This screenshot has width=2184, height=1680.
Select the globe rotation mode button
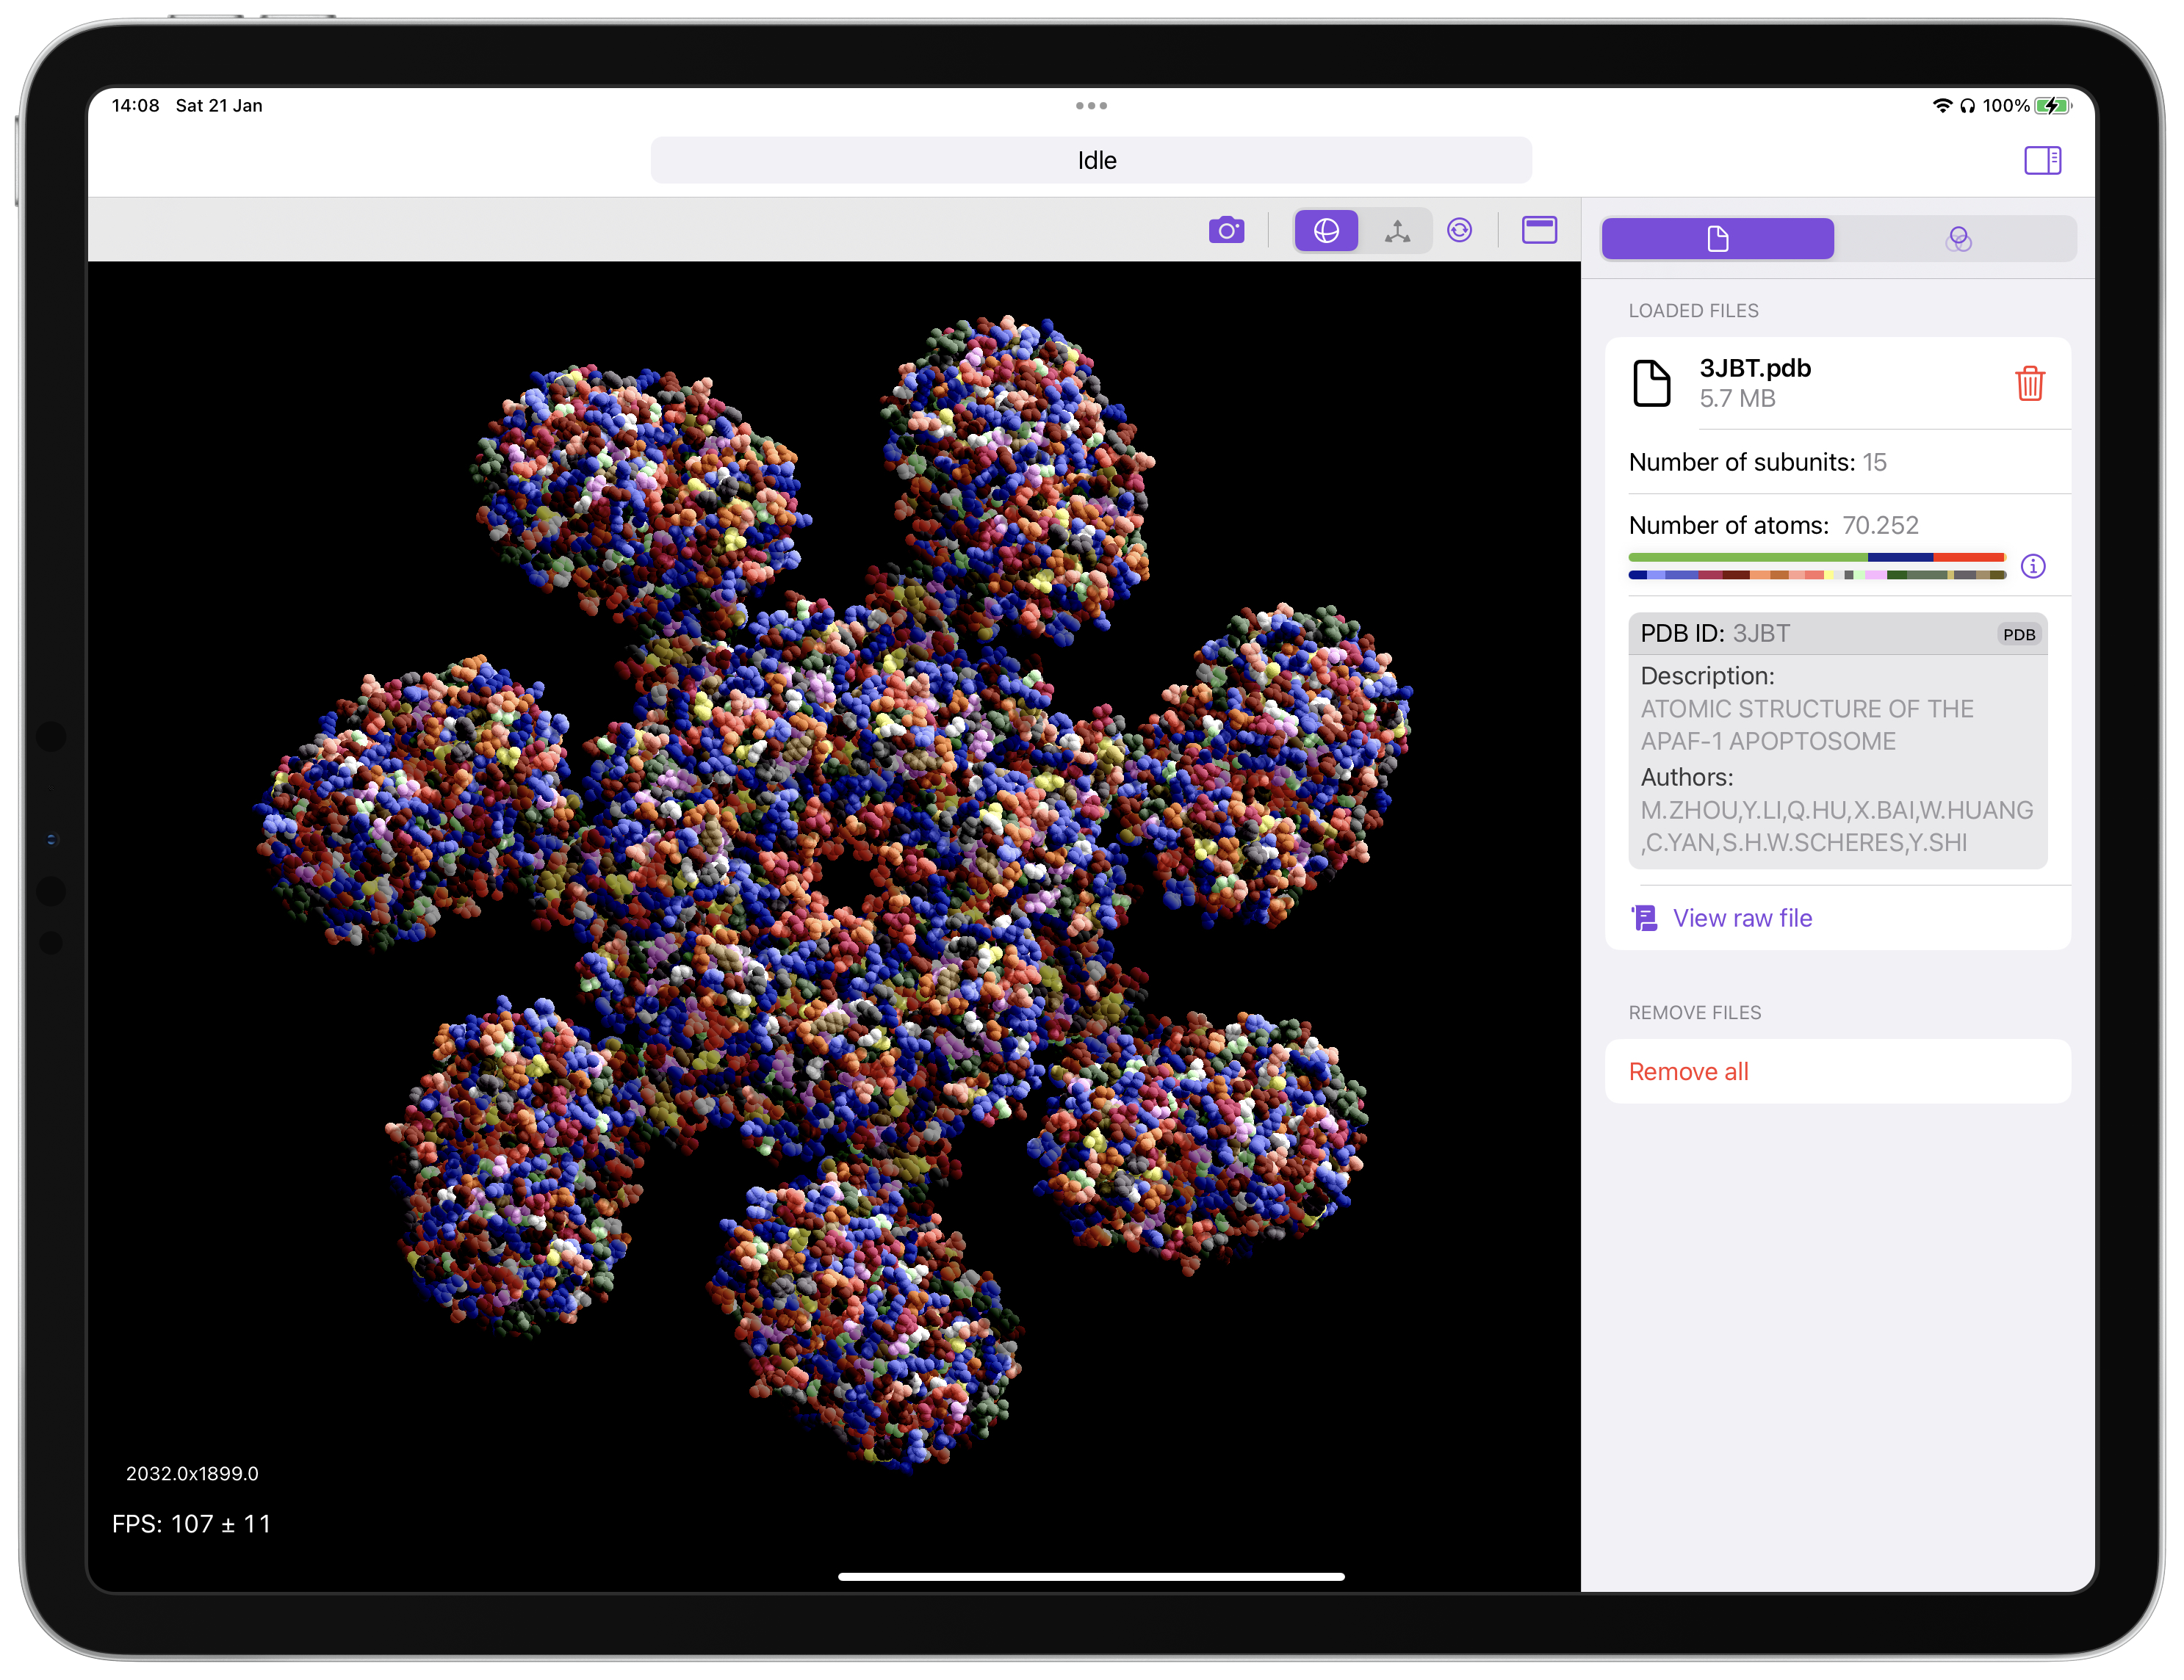[x=1326, y=231]
